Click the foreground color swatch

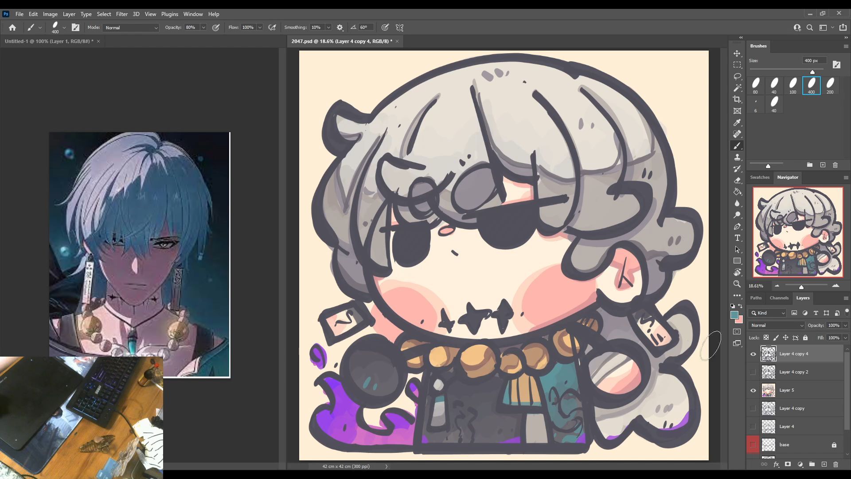click(734, 315)
